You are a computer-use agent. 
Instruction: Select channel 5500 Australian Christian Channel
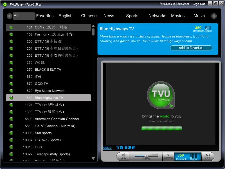point(48,119)
